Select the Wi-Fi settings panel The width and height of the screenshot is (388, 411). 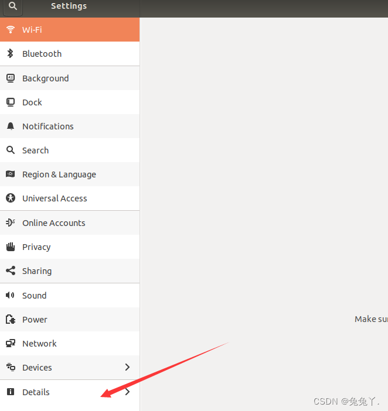pyautogui.click(x=70, y=30)
